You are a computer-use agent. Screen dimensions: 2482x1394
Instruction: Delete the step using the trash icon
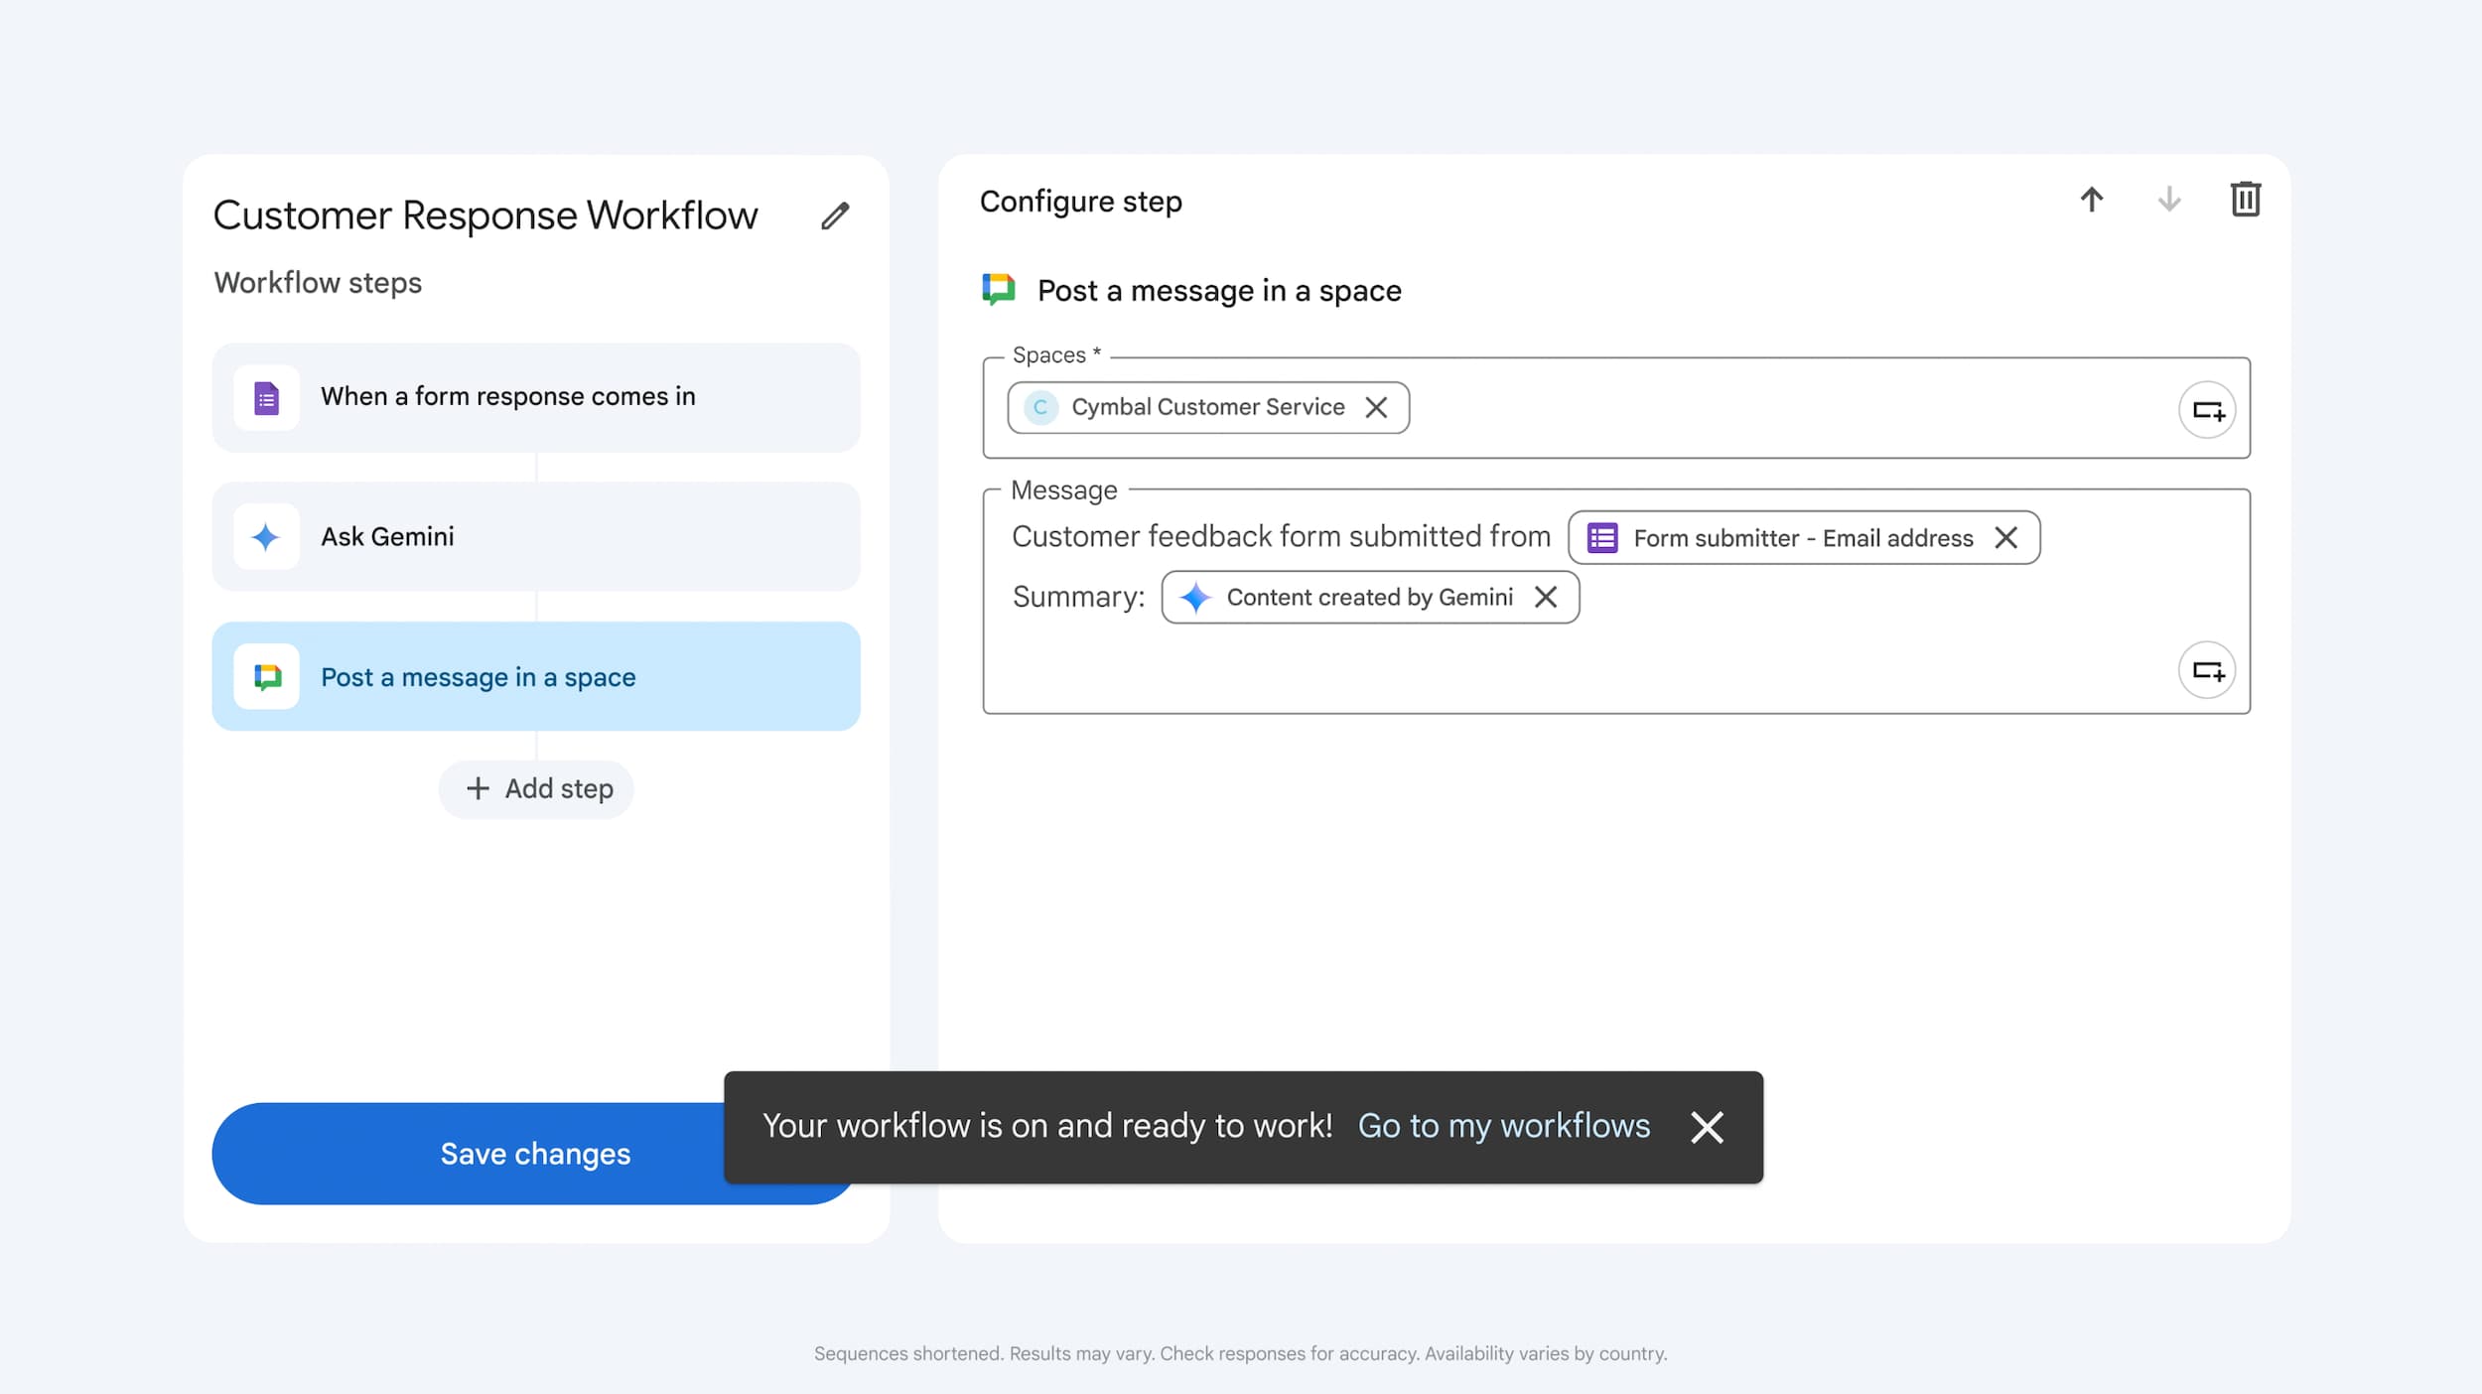click(2246, 200)
